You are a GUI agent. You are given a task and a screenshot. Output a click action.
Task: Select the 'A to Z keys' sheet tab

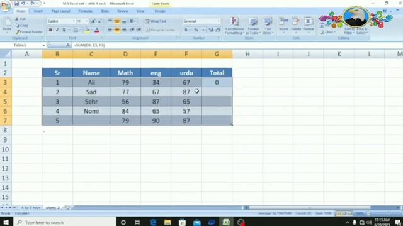(x=31, y=208)
